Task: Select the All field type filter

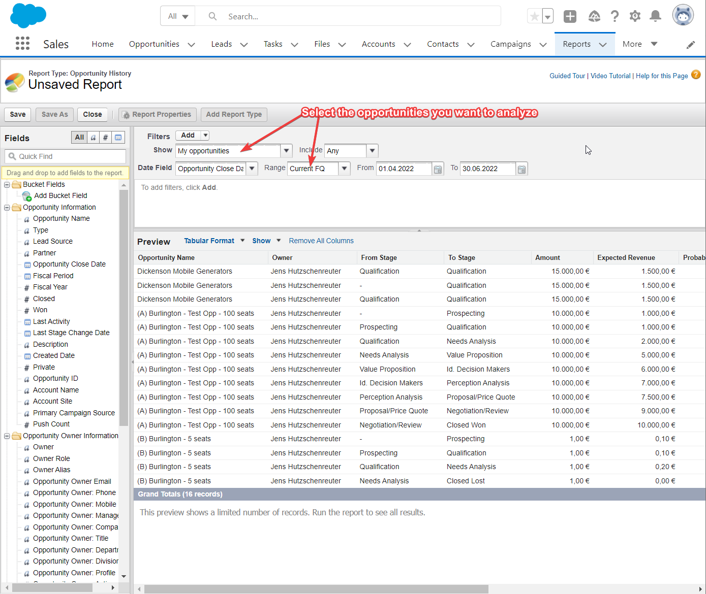Action: click(x=79, y=137)
